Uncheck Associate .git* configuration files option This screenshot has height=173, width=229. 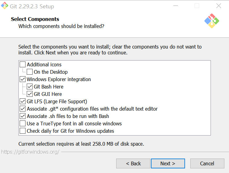(x=23, y=109)
